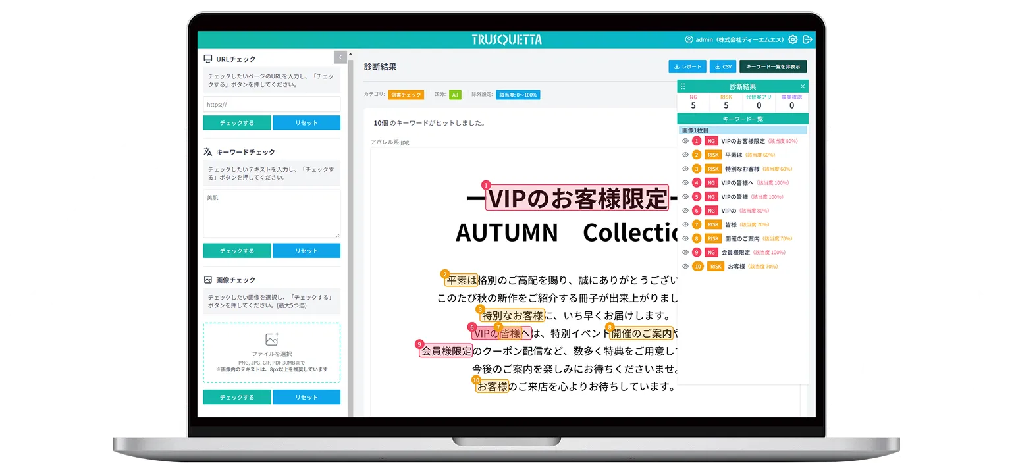The image size is (1014, 474).
Task: Open the 信書チェック category selector
Action: (x=405, y=95)
